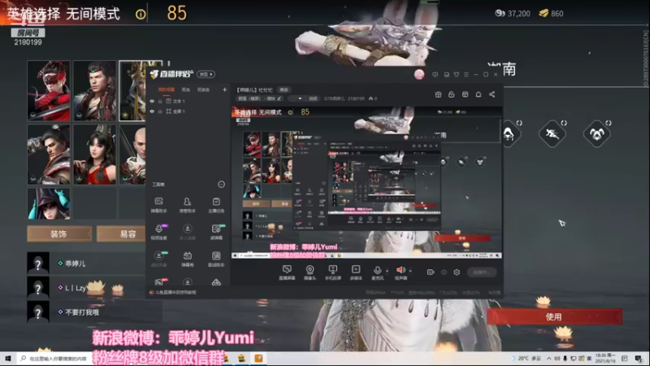Click player 不要打我哦 in team list

click(x=86, y=312)
